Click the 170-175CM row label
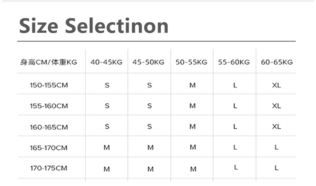Screen dimensions: 316x186 pos(49,168)
